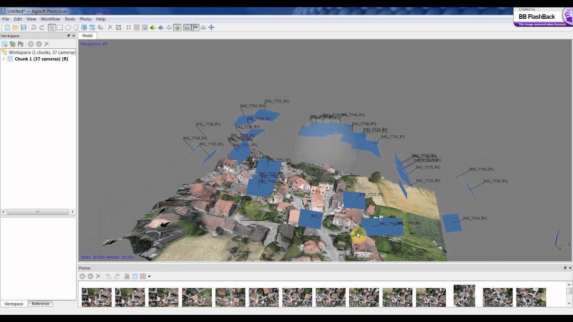Save the project with the floppy disk icon
The width and height of the screenshot is (573, 322).
click(23, 28)
